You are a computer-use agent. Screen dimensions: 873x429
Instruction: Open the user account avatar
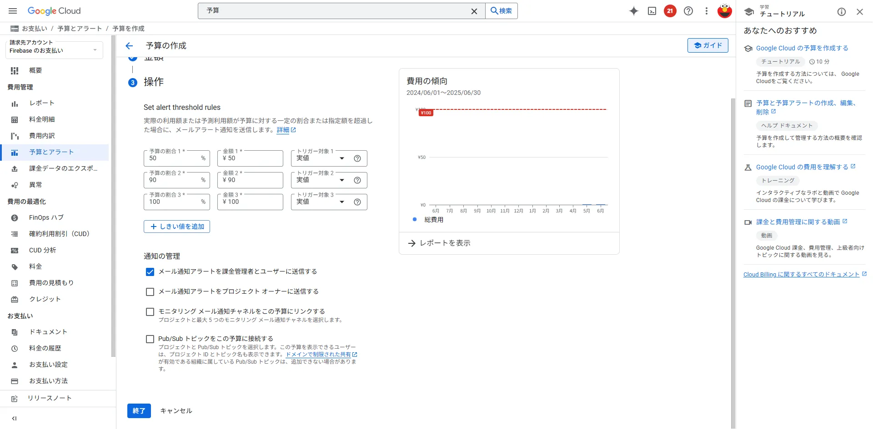point(724,11)
